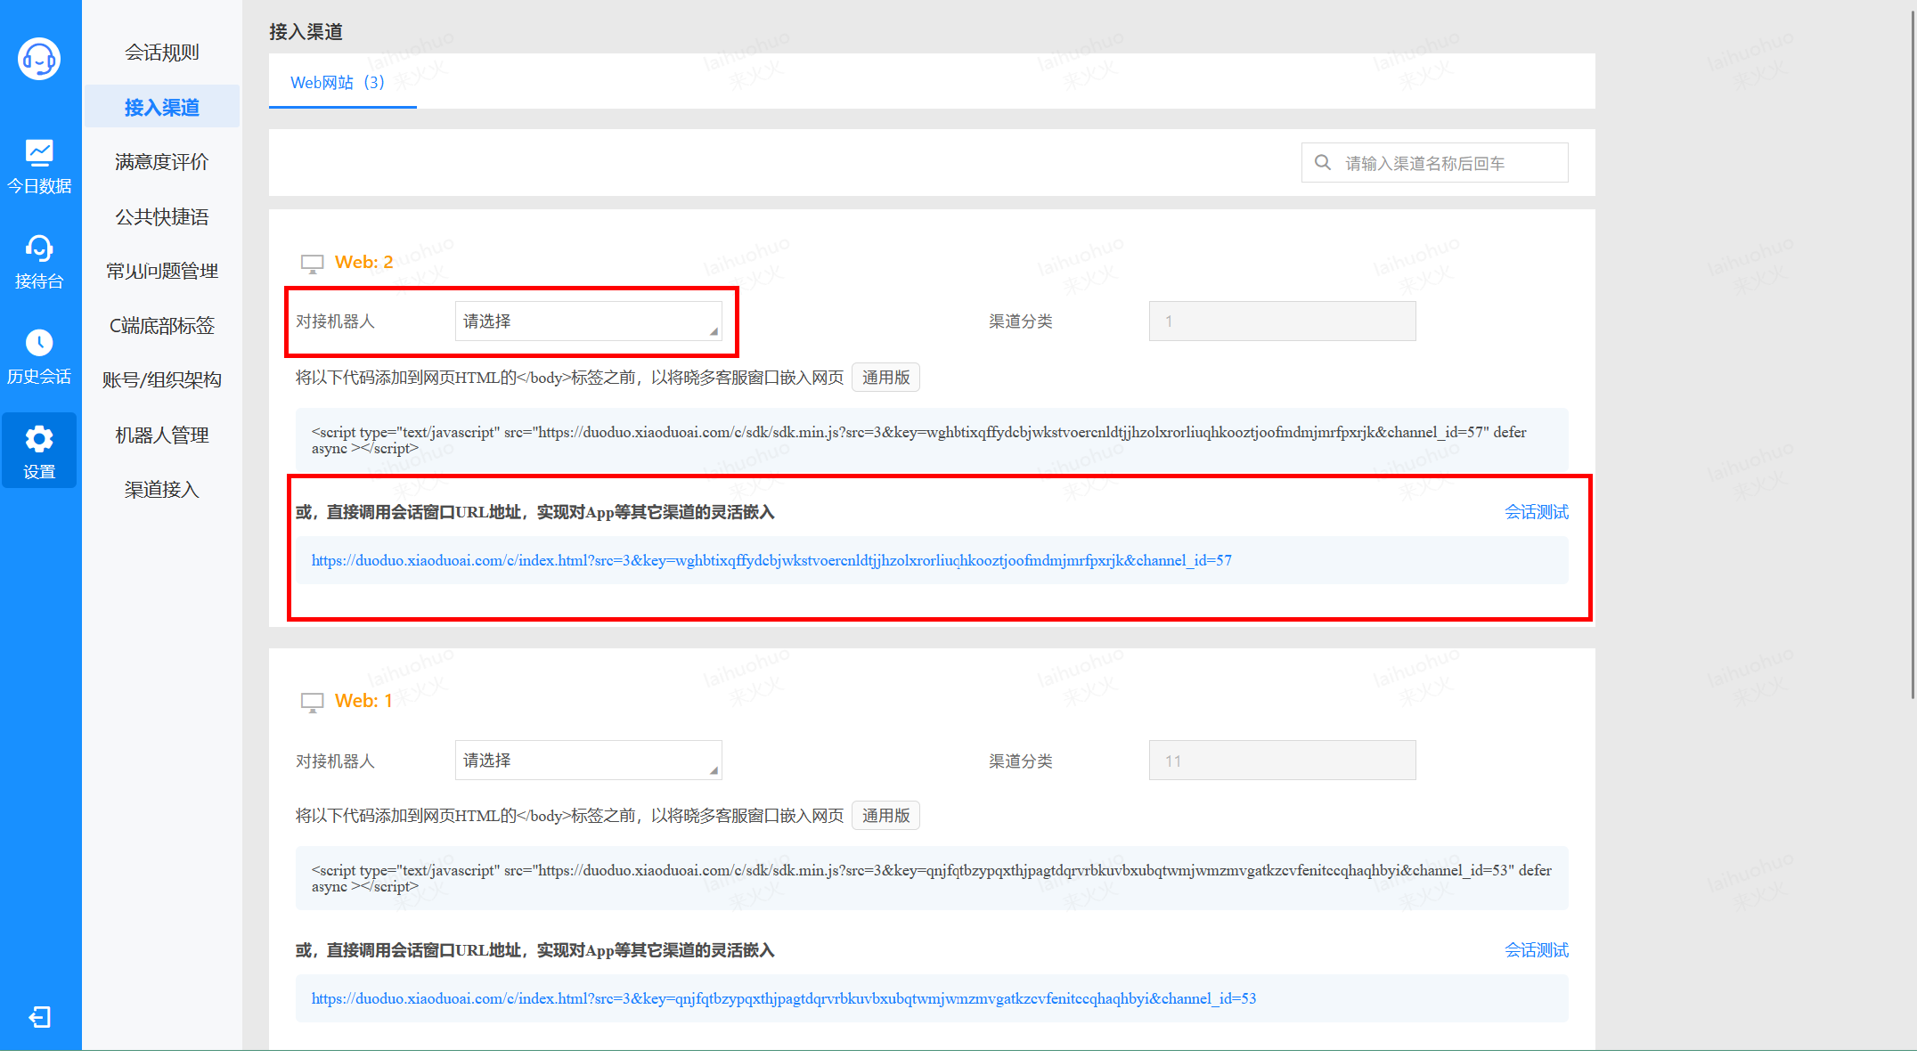This screenshot has height=1058, width=1917.
Task: Click 通用版 button under Web: 1
Action: pyautogui.click(x=885, y=816)
